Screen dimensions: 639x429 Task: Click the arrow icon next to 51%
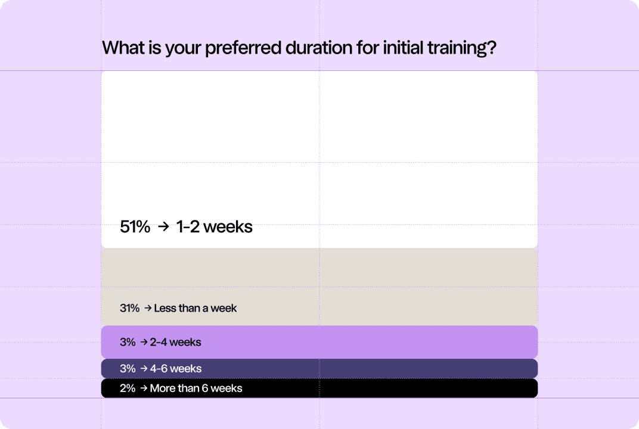tap(163, 227)
